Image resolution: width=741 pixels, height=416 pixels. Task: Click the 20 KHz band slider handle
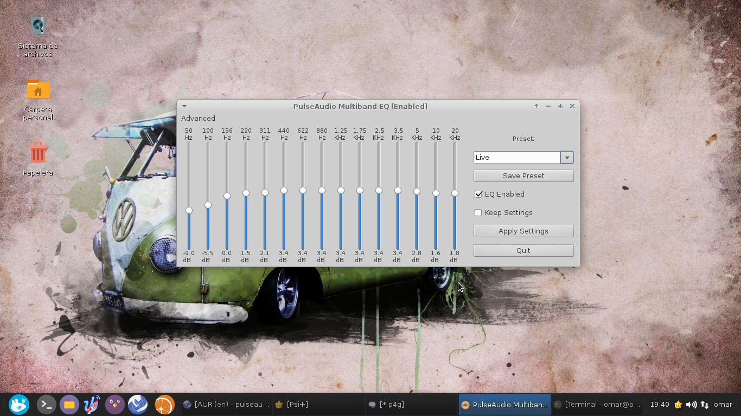(455, 193)
